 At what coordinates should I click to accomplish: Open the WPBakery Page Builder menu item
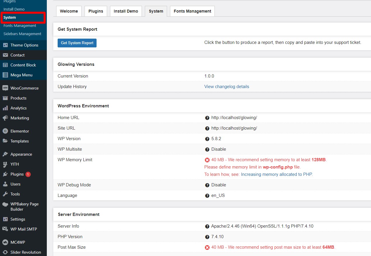tap(23, 207)
